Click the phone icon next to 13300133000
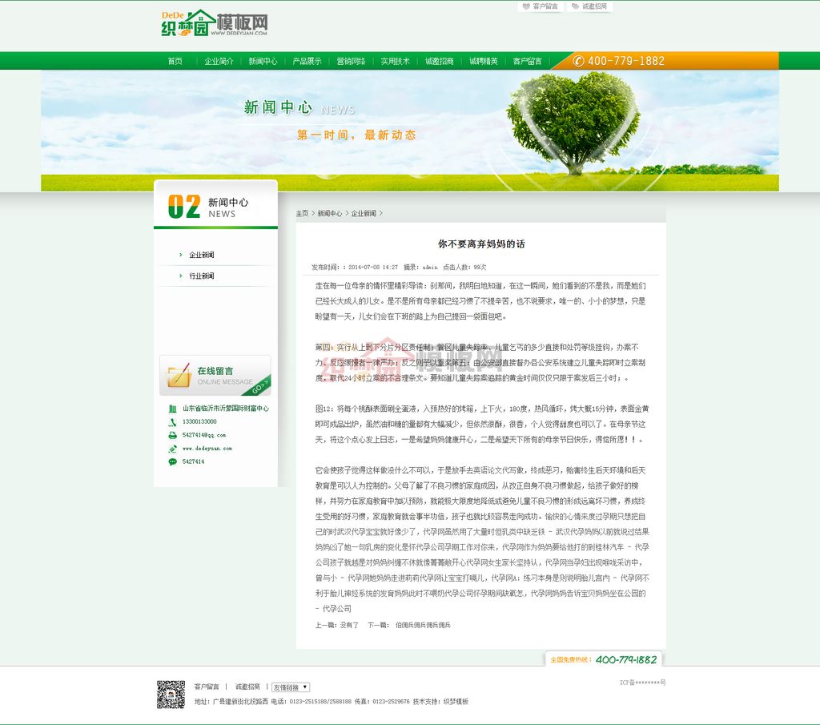Screen dimensions: 820x725 point(172,421)
